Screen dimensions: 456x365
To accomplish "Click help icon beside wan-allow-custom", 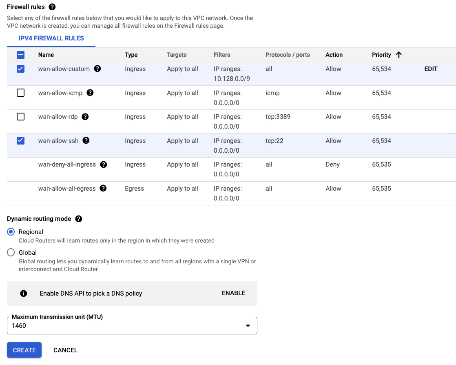I will click(97, 69).
